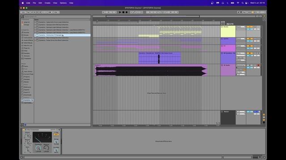Click the Set locator button
The width and height of the screenshot is (286, 160).
[223, 22]
